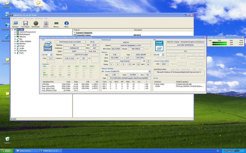Screen dimensions: 246x153
Task: Click the Save Report floppy icon
Action: [x=25, y=24]
